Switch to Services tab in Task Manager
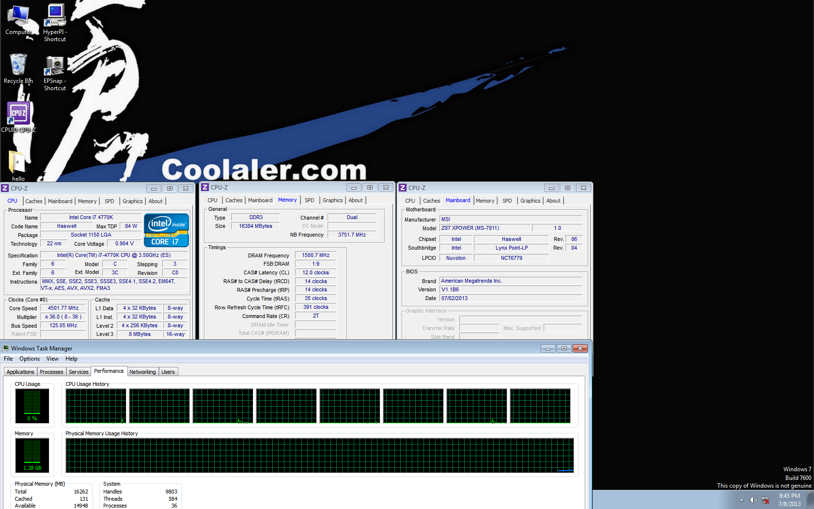 click(x=78, y=372)
